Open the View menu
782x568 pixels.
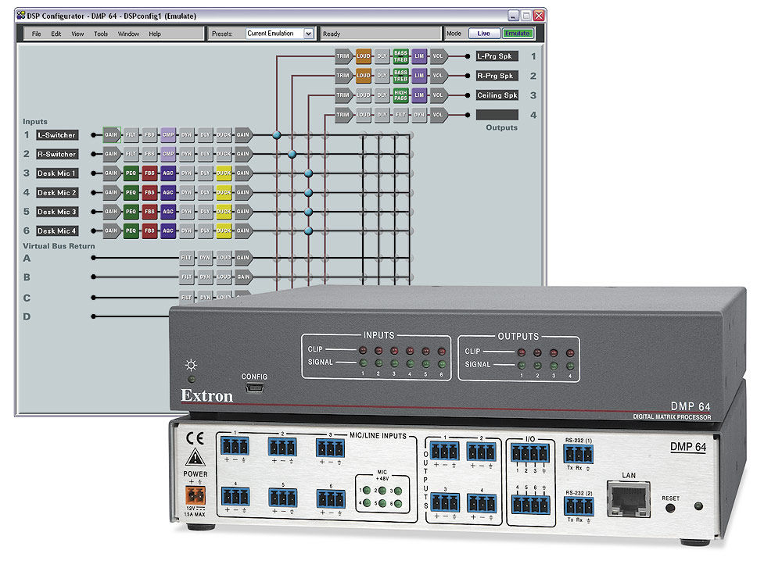point(77,34)
